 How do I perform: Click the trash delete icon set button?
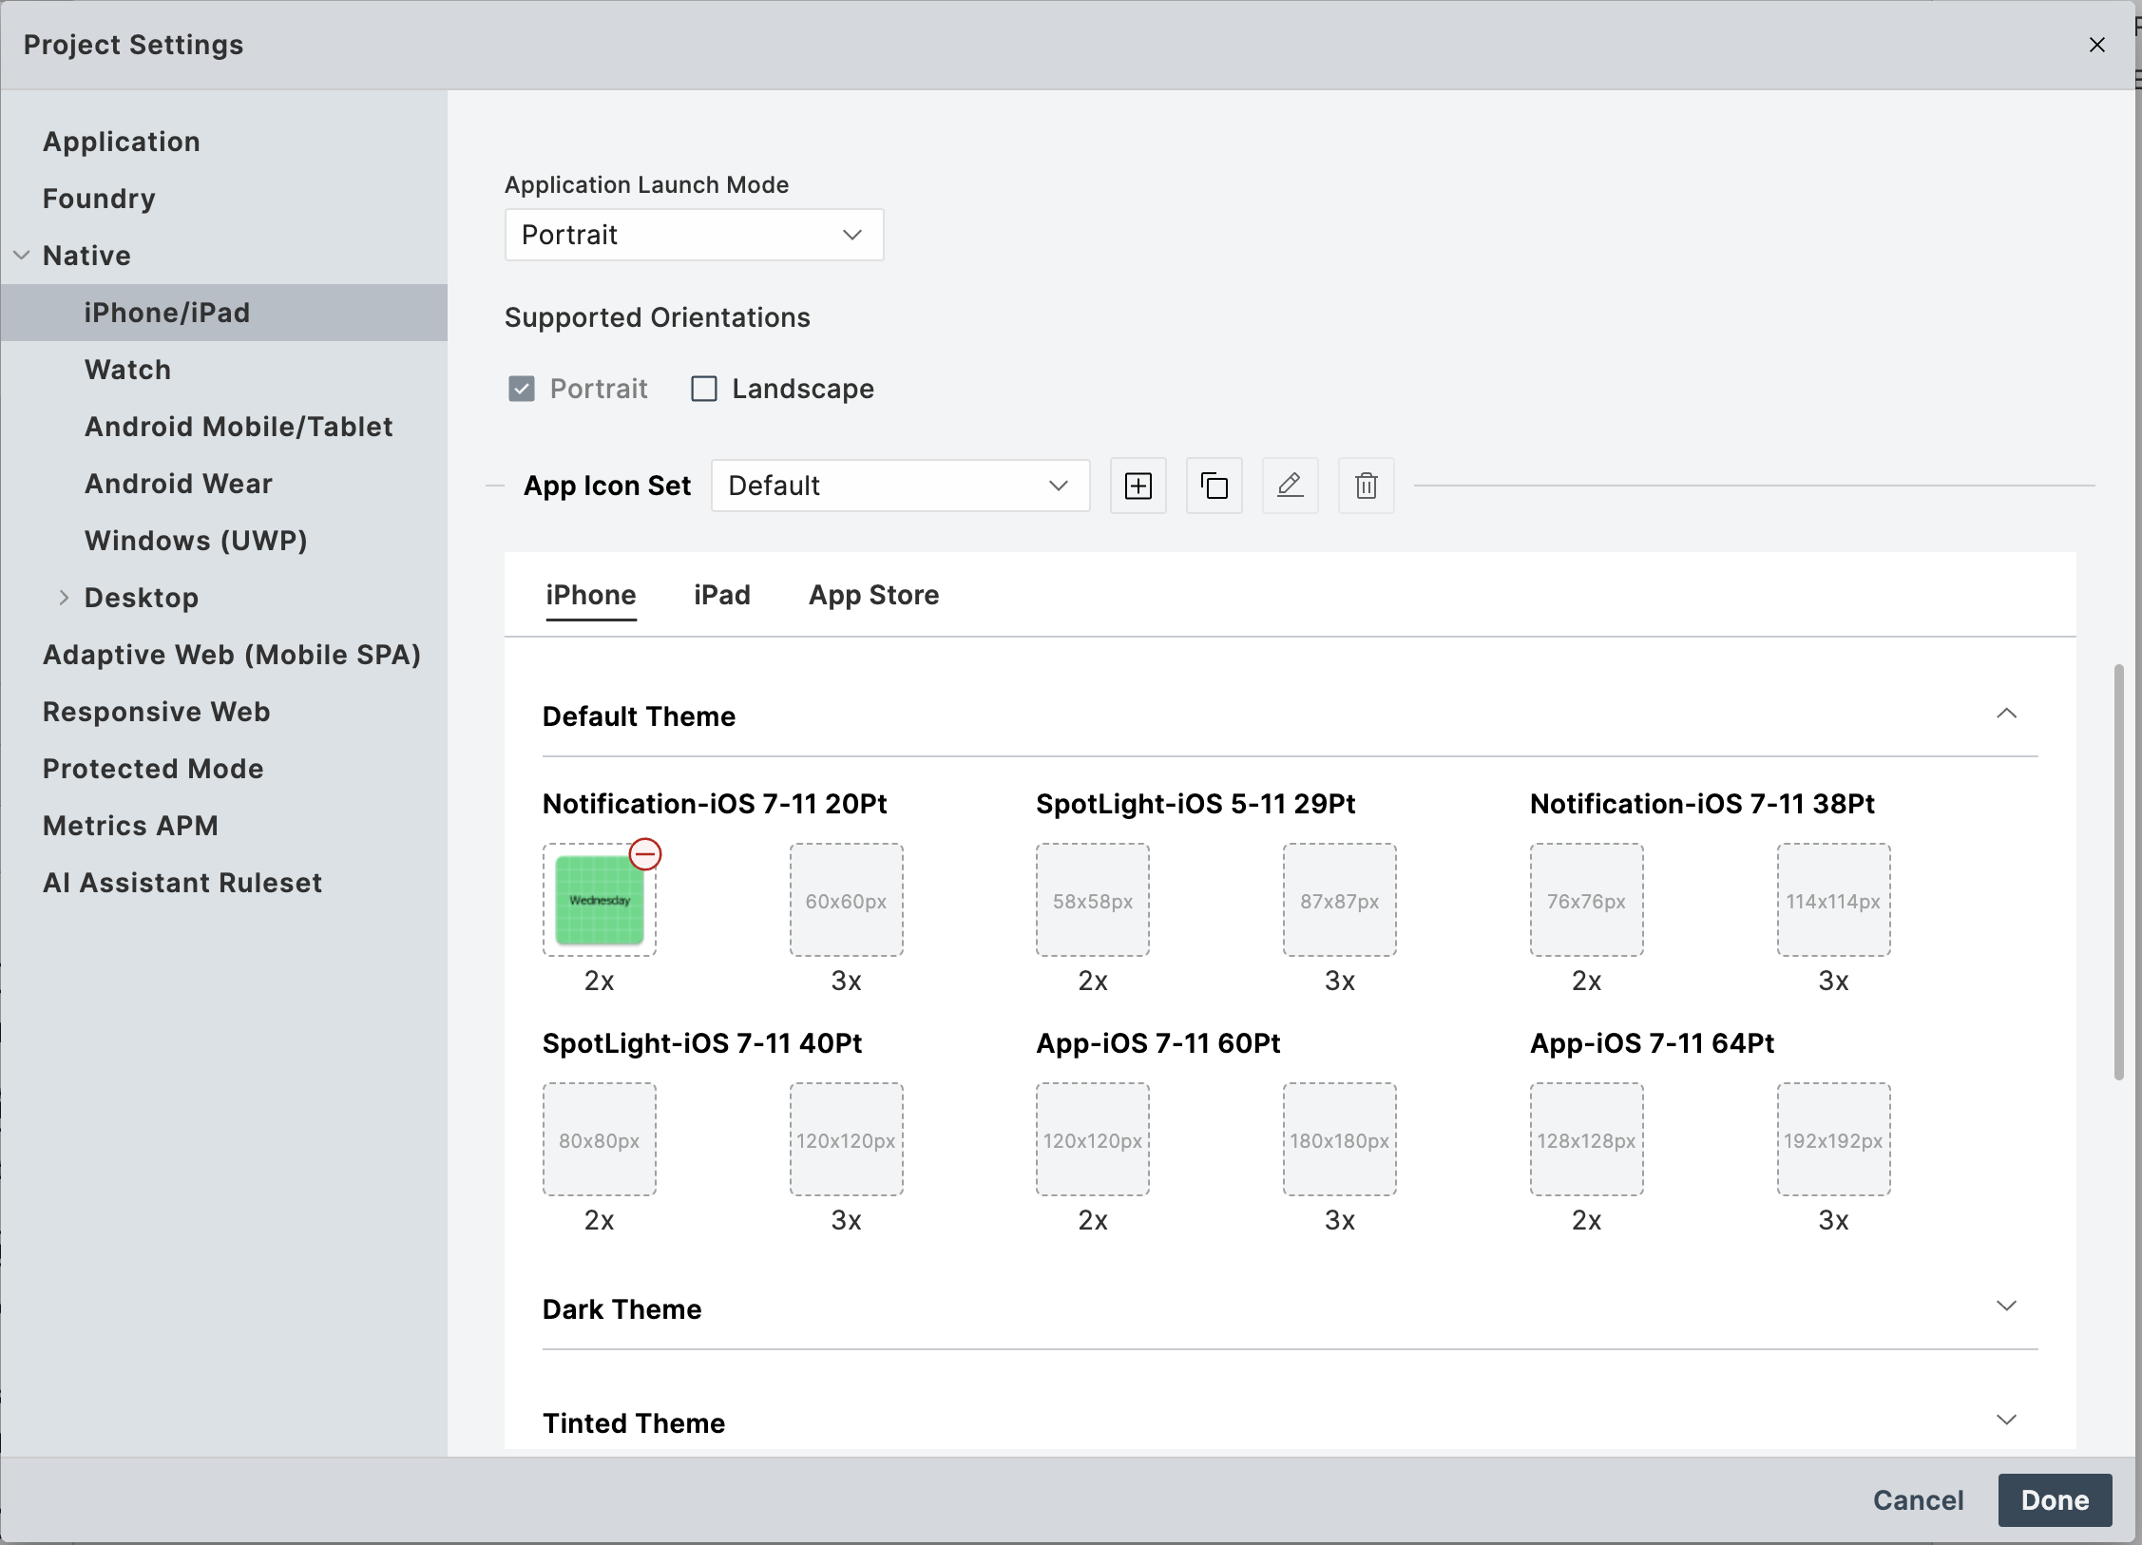(1366, 486)
